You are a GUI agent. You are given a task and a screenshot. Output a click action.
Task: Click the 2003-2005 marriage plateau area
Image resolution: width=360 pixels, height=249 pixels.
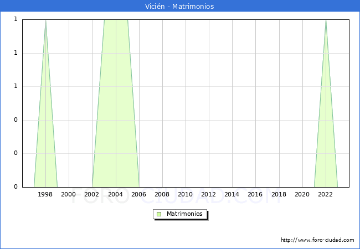116,103
